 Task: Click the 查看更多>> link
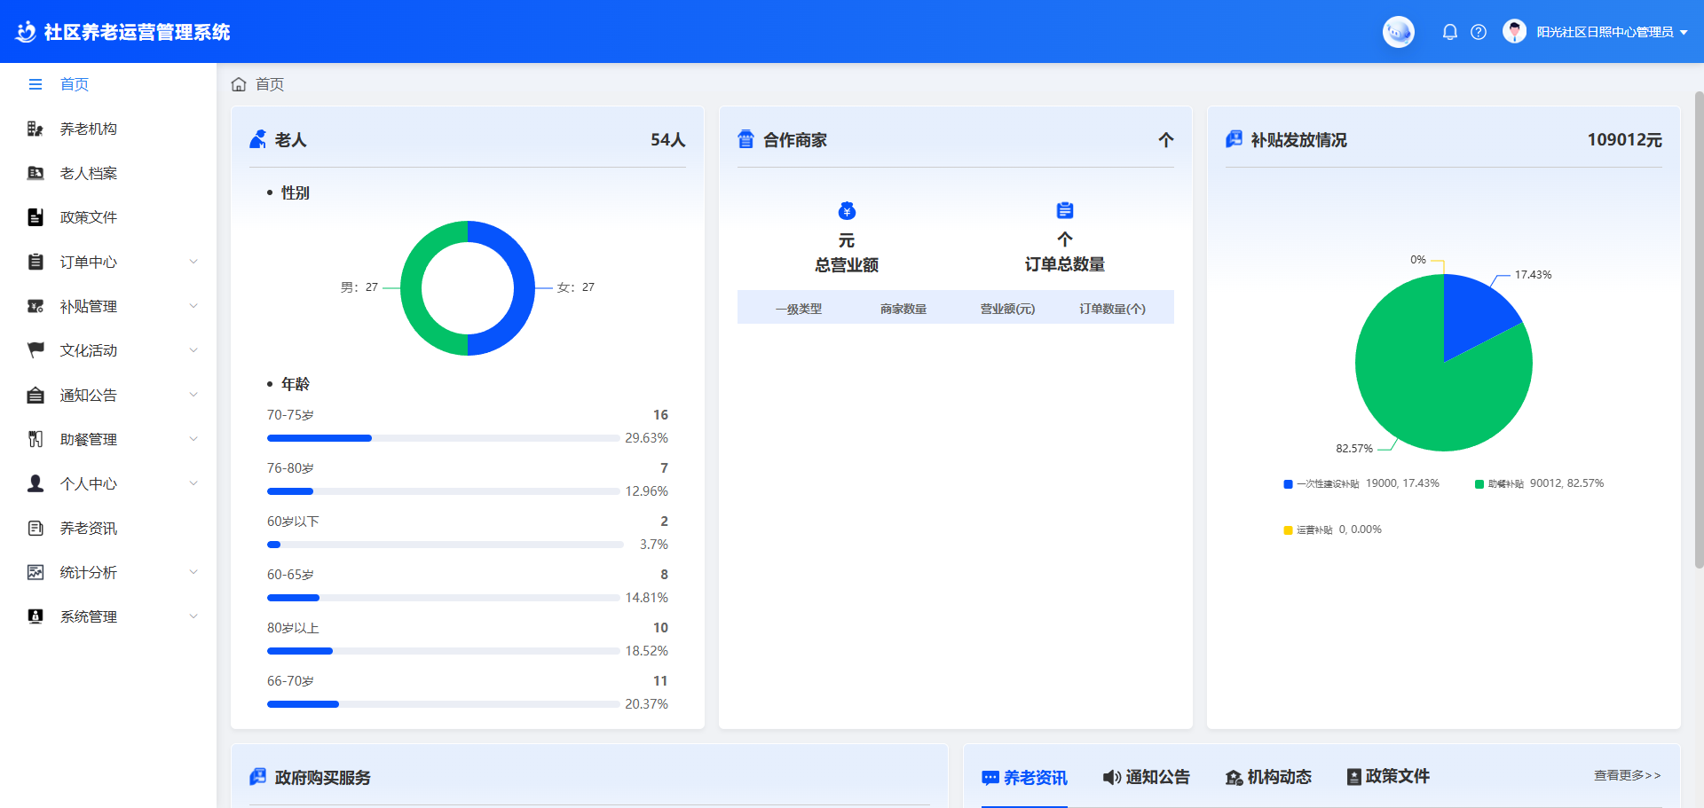pyautogui.click(x=1627, y=775)
